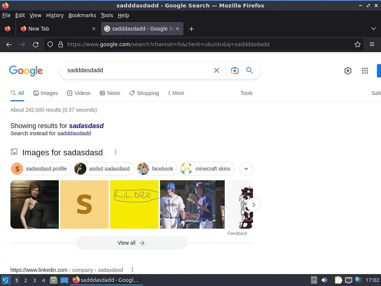List all tabs dropdown arrow
This screenshot has width=381, height=286.
(x=374, y=29)
